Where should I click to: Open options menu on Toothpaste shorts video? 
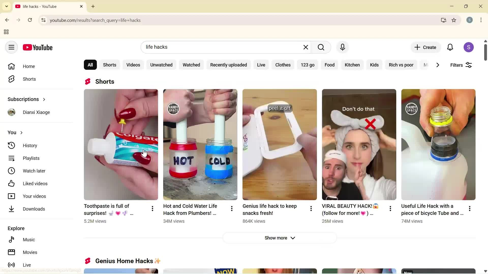coord(152,208)
